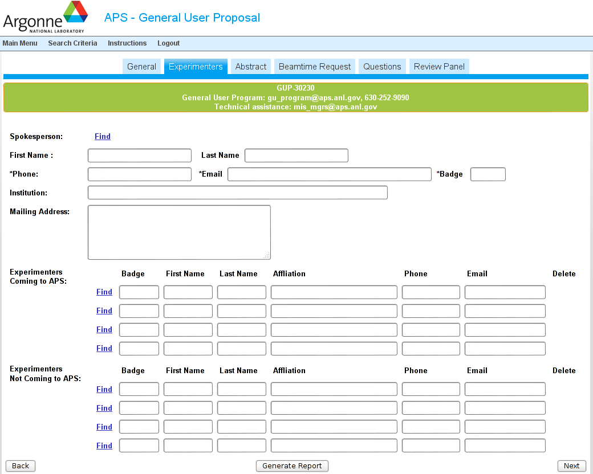Switch to the General tab
593x474 pixels.
pyautogui.click(x=141, y=67)
